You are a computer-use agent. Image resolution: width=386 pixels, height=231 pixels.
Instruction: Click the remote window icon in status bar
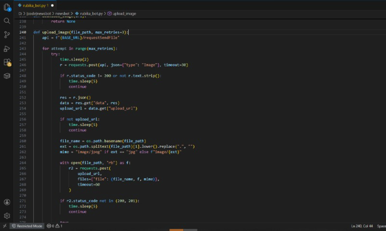coord(5,226)
